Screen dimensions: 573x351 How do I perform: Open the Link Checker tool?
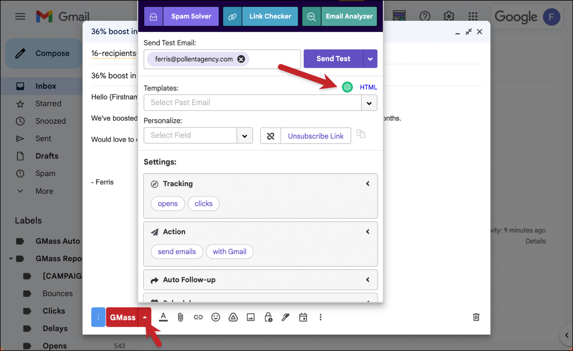click(x=270, y=16)
